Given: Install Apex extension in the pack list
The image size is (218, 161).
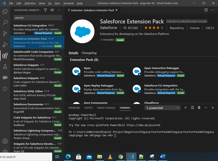Looking at the screenshot, I should tap(120, 76).
